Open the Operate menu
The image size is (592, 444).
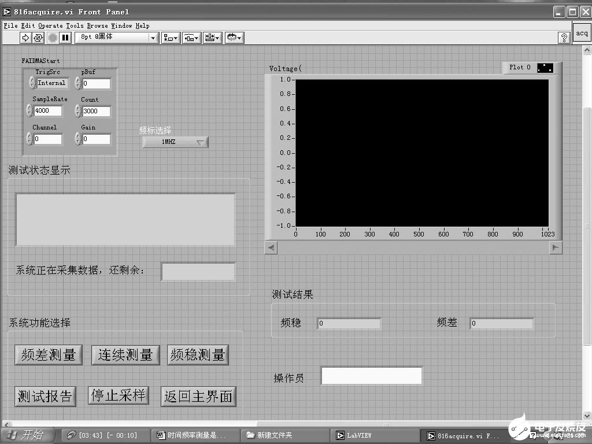tap(51, 25)
